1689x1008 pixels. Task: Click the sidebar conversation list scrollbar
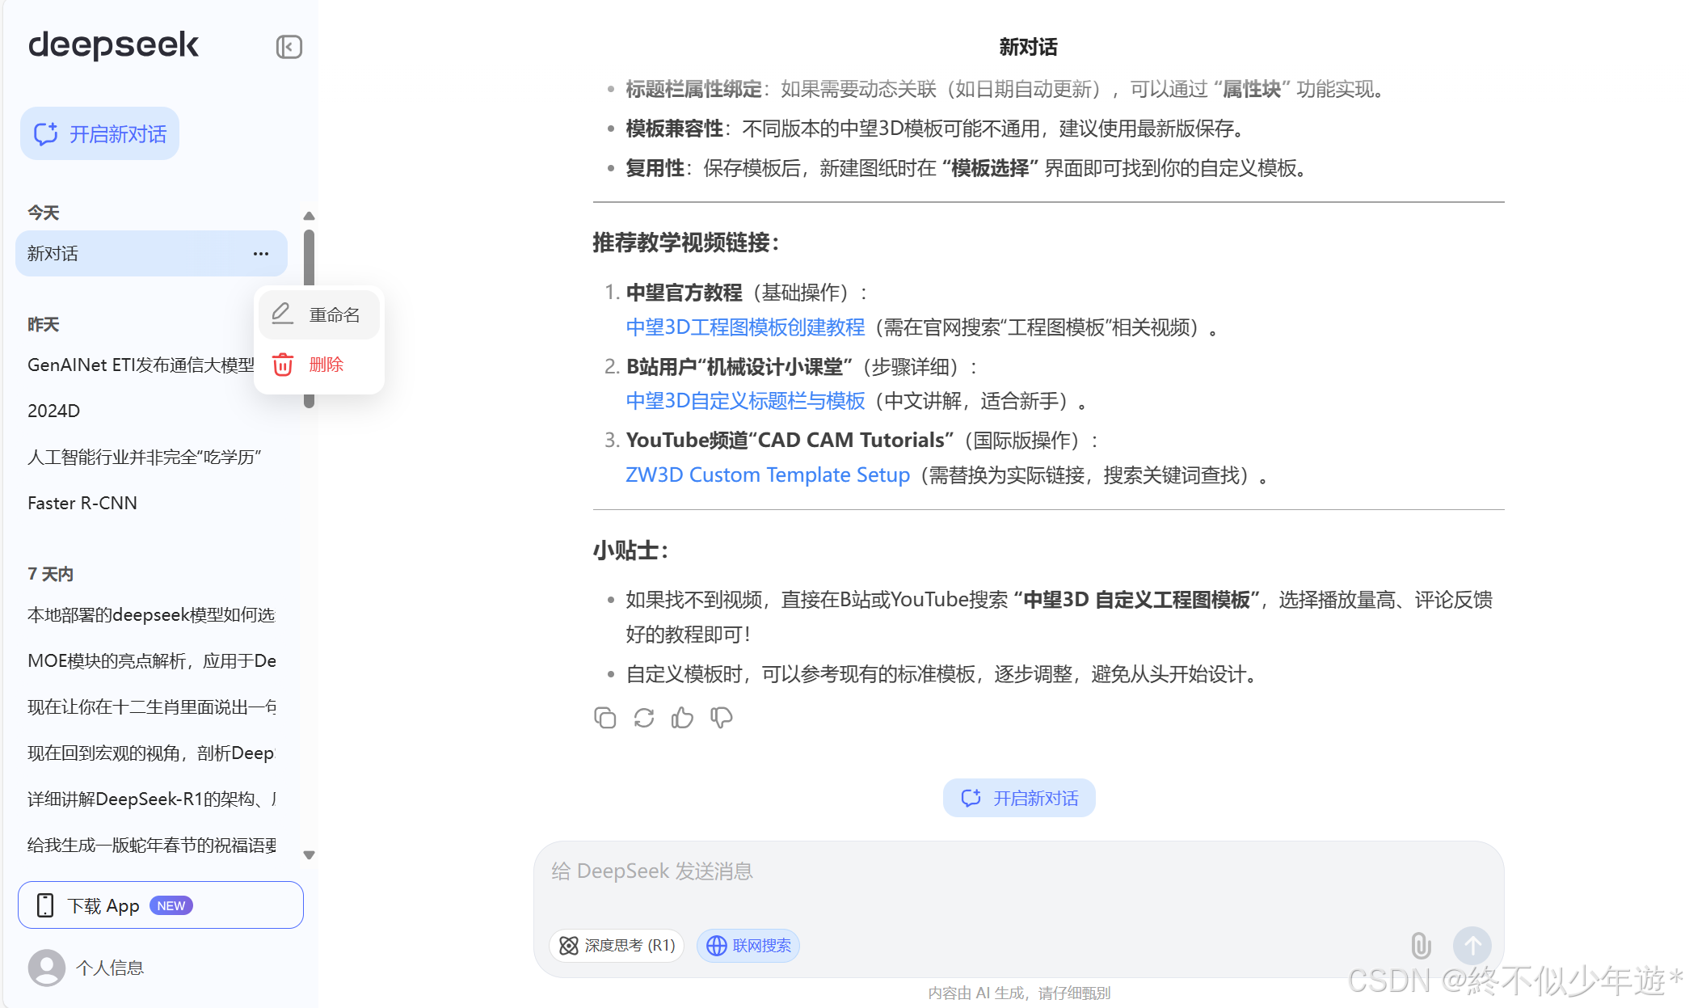(309, 259)
